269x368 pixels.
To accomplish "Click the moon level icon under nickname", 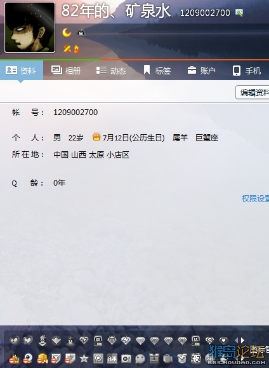I will (x=67, y=32).
